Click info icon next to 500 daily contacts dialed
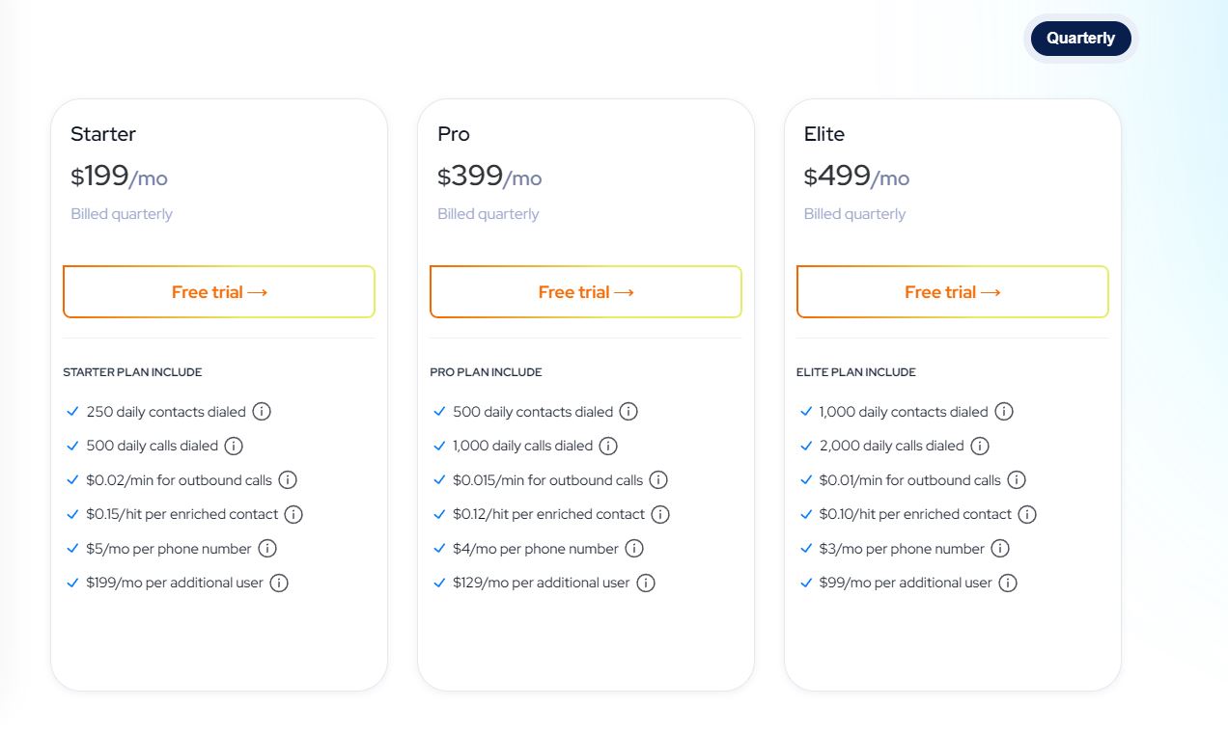This screenshot has width=1228, height=733. (x=628, y=412)
